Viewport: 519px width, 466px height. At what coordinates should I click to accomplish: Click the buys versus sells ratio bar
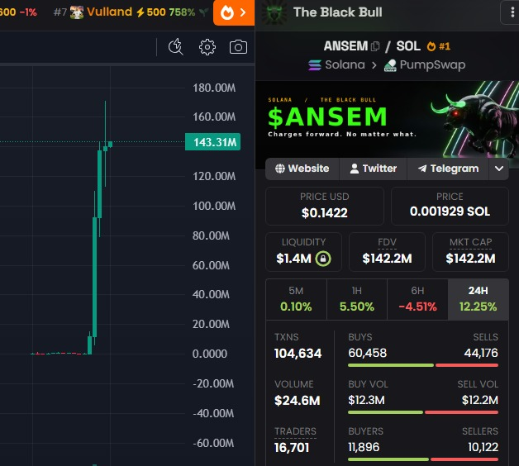point(423,365)
